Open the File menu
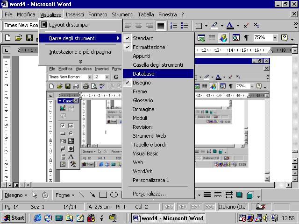The height and width of the screenshot is (224, 299). tap(8, 14)
